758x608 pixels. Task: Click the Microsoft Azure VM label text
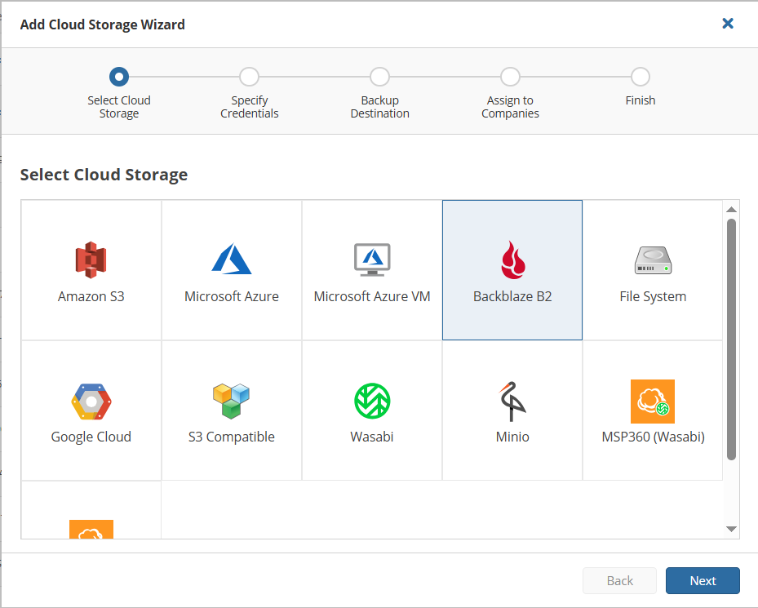[x=372, y=296]
